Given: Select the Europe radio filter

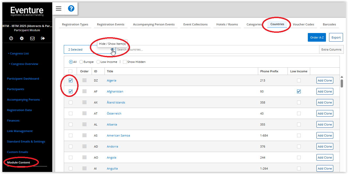Looking at the screenshot, I should pos(81,62).
